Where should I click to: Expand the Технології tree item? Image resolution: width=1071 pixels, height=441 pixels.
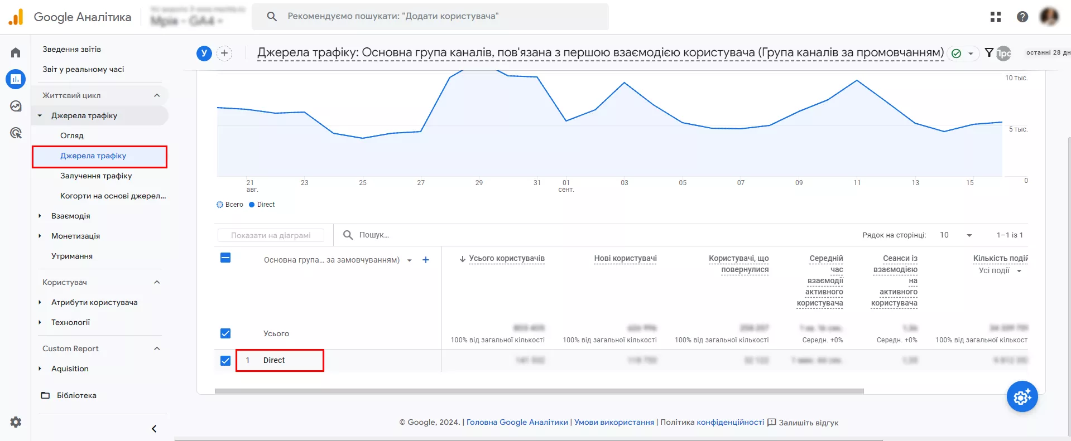(x=40, y=322)
